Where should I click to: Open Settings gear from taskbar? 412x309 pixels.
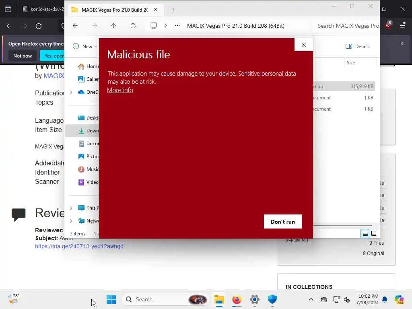pyautogui.click(x=255, y=299)
